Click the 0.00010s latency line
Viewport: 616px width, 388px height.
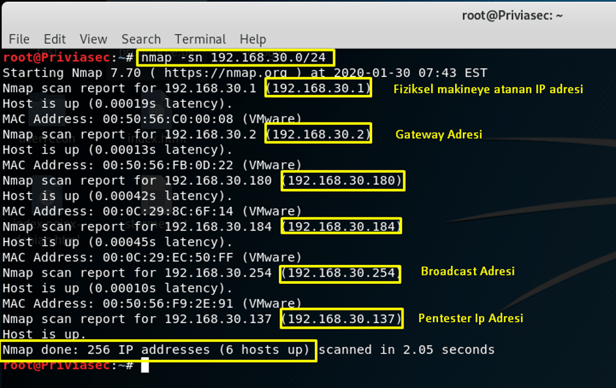117,288
